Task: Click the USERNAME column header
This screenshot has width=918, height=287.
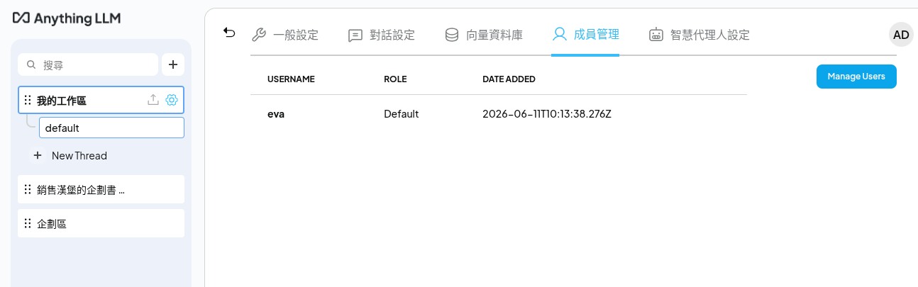Action: click(291, 79)
